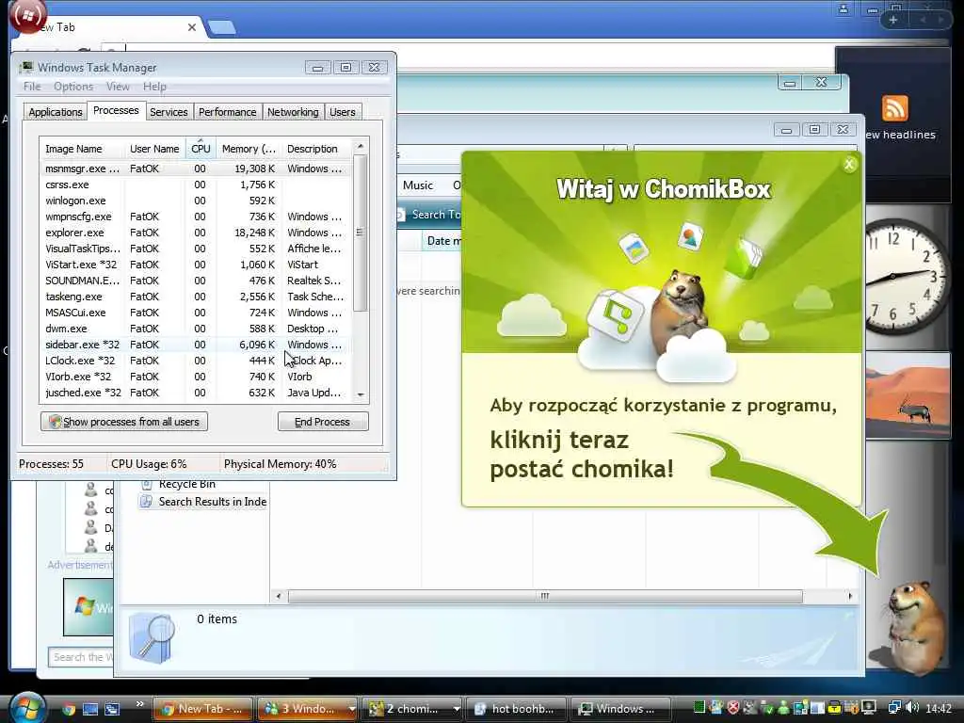Click the Windows Start orb on taskbar
Image resolution: width=964 pixels, height=723 pixels.
coord(26,708)
